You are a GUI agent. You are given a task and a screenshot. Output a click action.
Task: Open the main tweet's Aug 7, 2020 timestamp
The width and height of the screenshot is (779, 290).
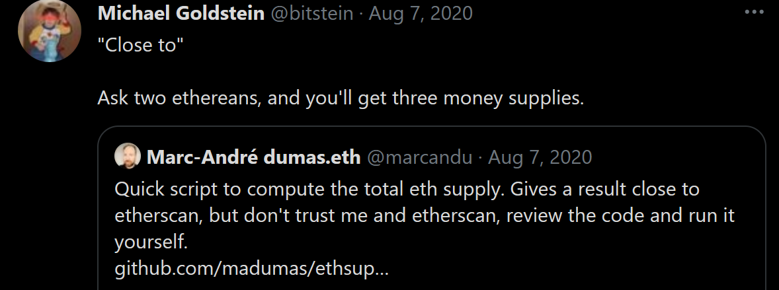(x=421, y=13)
